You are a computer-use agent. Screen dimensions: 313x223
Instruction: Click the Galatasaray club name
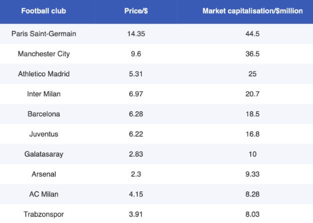(x=43, y=154)
